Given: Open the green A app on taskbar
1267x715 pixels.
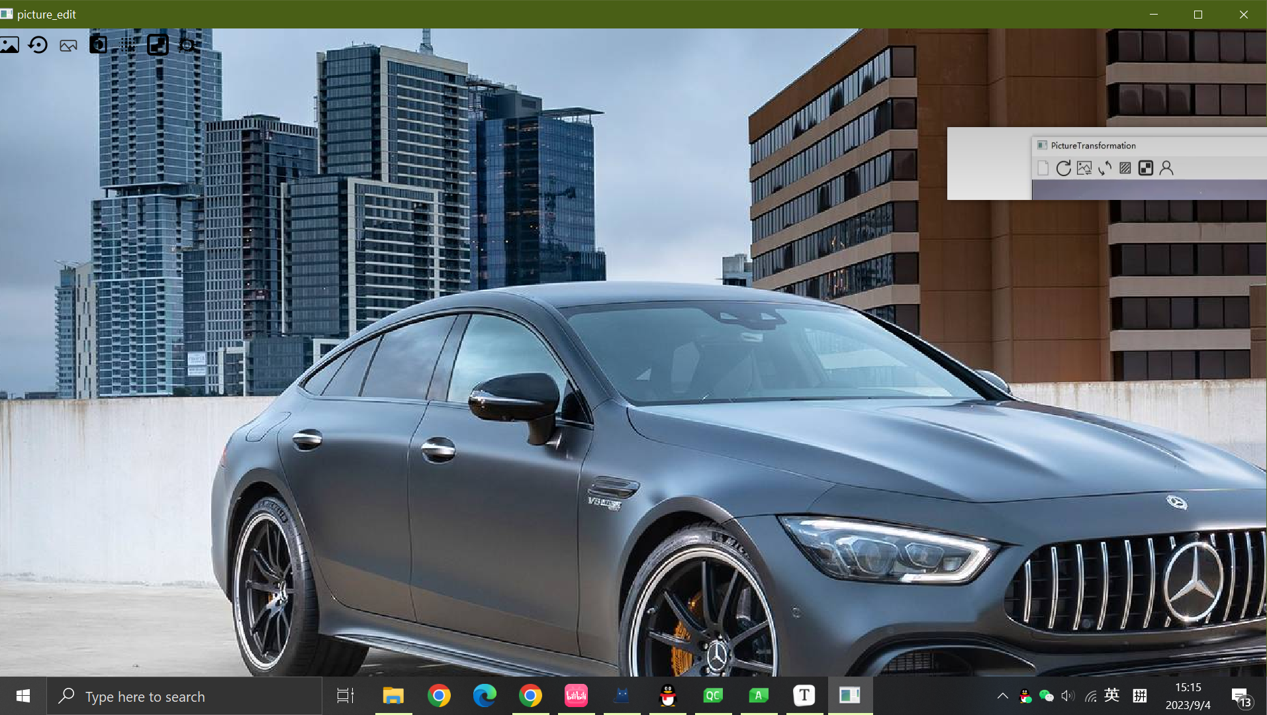Looking at the screenshot, I should point(759,696).
